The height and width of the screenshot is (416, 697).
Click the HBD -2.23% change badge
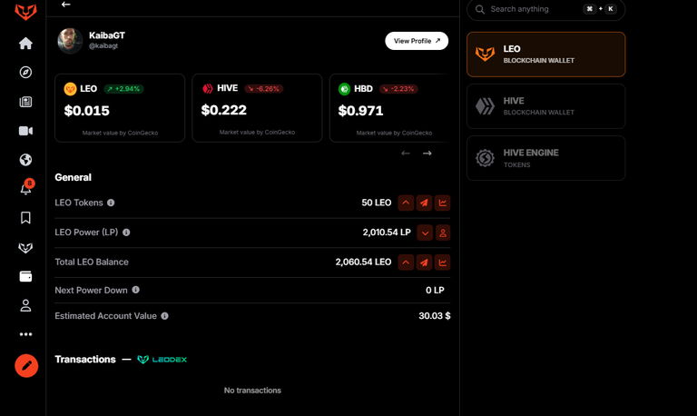coord(398,89)
